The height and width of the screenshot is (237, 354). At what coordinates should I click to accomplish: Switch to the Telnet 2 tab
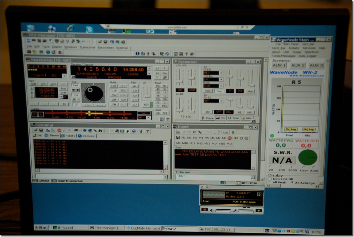tap(68, 136)
